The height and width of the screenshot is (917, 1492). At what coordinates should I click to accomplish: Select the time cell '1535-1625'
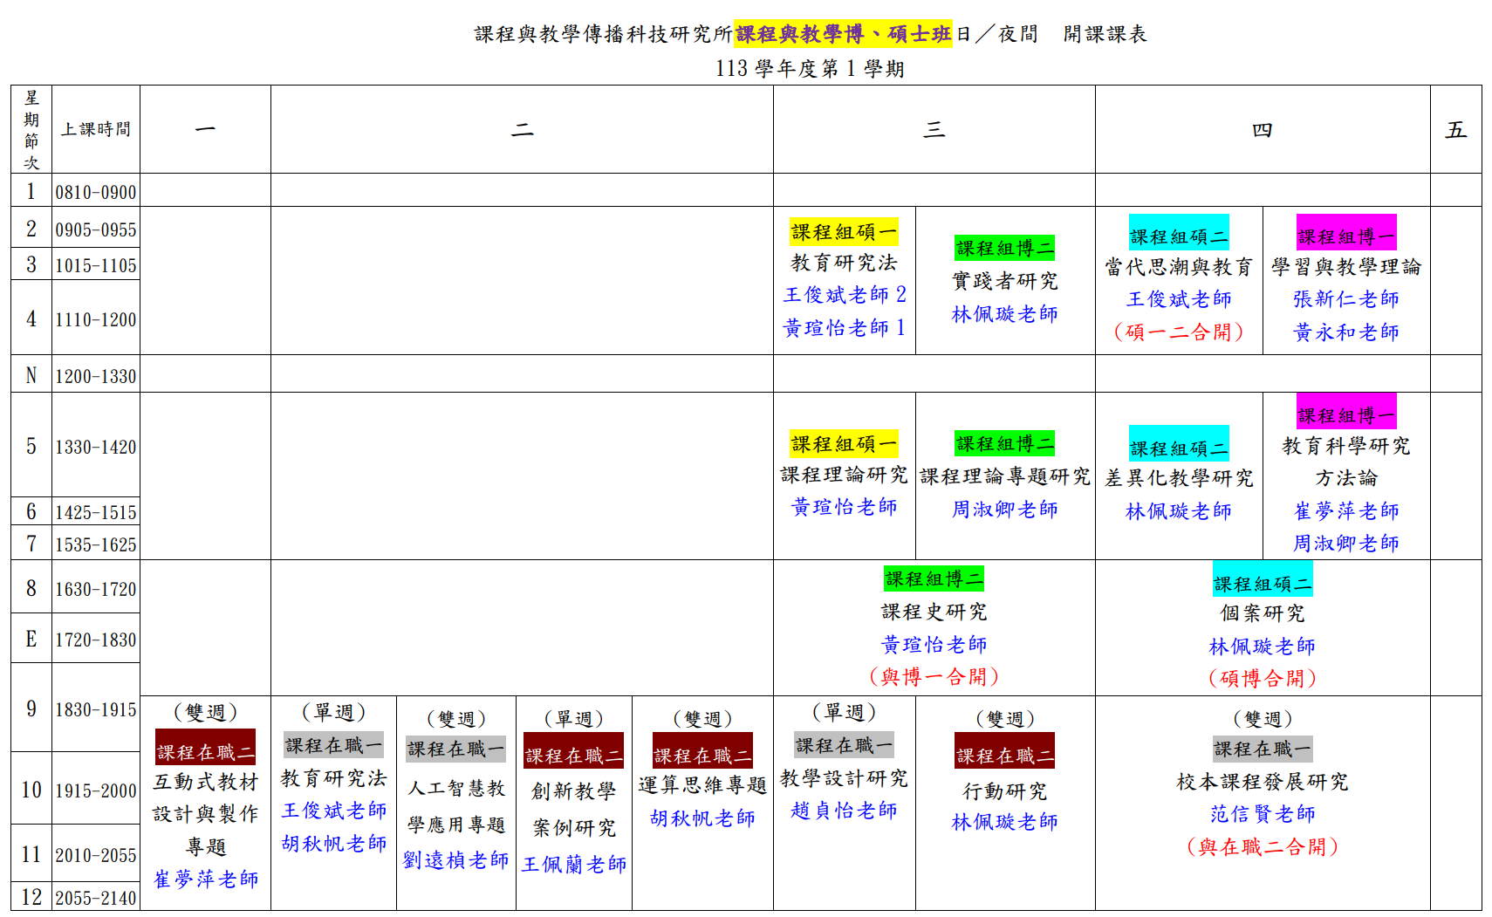tap(96, 544)
